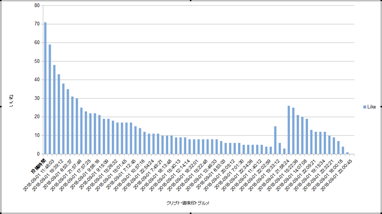This screenshot has width=382, height=214.
Task: Click the left-middle chart resize handle
Action: point(1,107)
